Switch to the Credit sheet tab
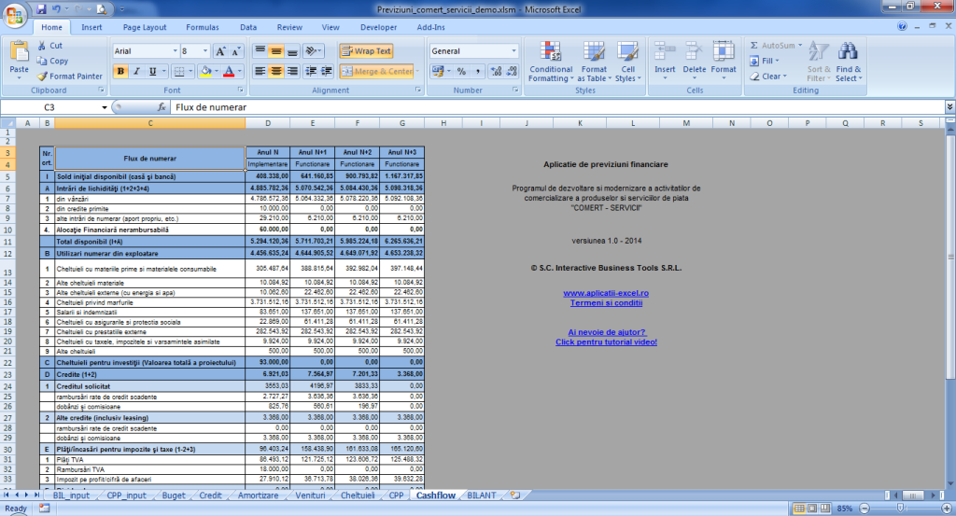The height and width of the screenshot is (516, 956). 210,495
